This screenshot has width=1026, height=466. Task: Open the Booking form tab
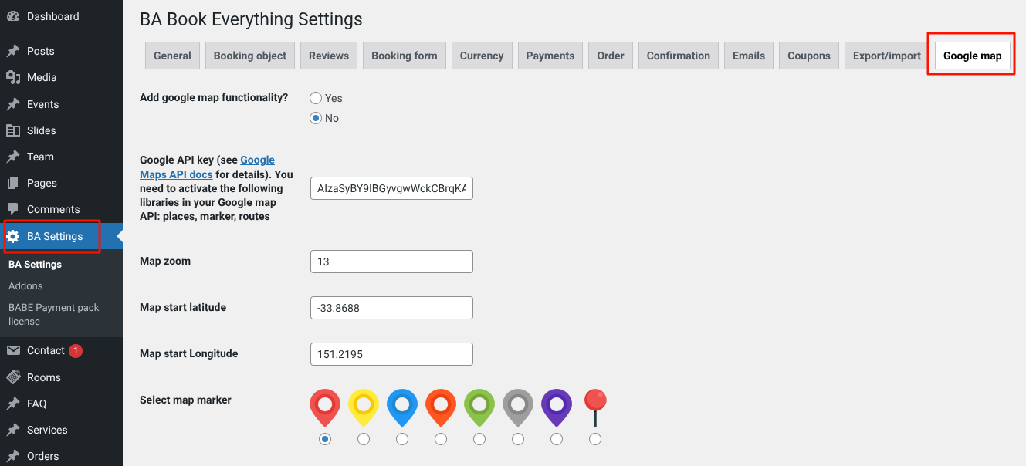[x=404, y=56]
